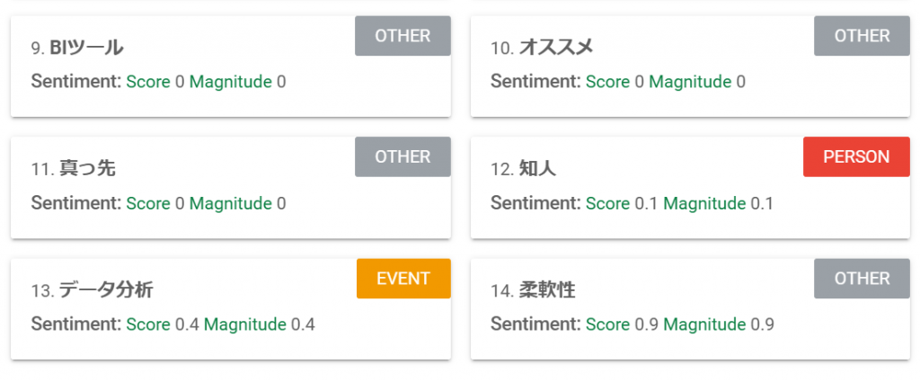Open the 柔軟性 entity title
920x382 pixels.
[x=533, y=290]
